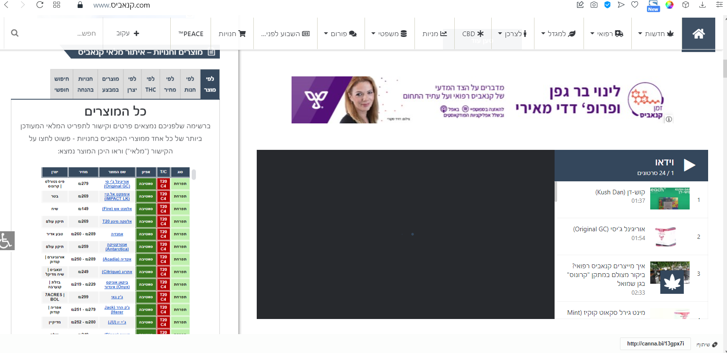This screenshot has height=353, width=727.
Task: Select the חיפוש חופשי tab
Action: [62, 84]
